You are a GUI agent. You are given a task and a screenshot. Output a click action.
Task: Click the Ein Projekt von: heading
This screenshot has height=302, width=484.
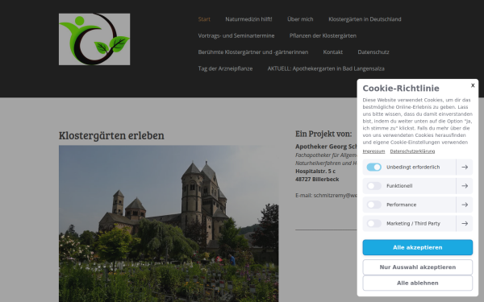[x=323, y=134]
